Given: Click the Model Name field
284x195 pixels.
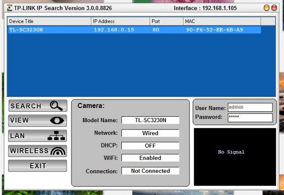Looking at the screenshot, I should click(x=150, y=120).
